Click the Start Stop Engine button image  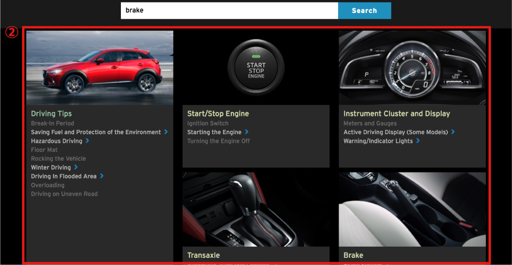(256, 68)
